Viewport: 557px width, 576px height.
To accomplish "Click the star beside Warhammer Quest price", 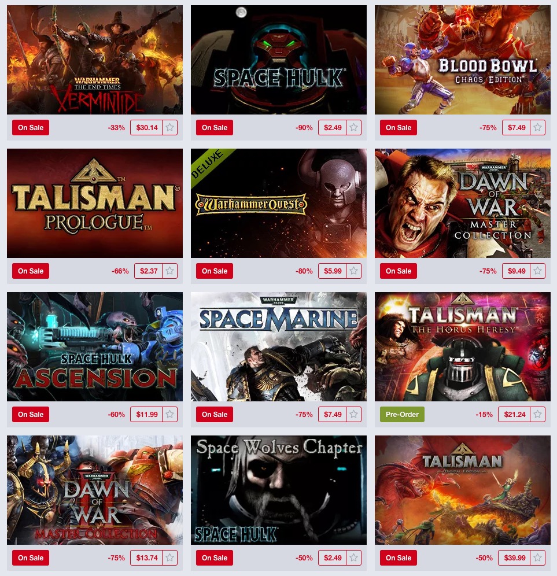I will click(x=354, y=271).
